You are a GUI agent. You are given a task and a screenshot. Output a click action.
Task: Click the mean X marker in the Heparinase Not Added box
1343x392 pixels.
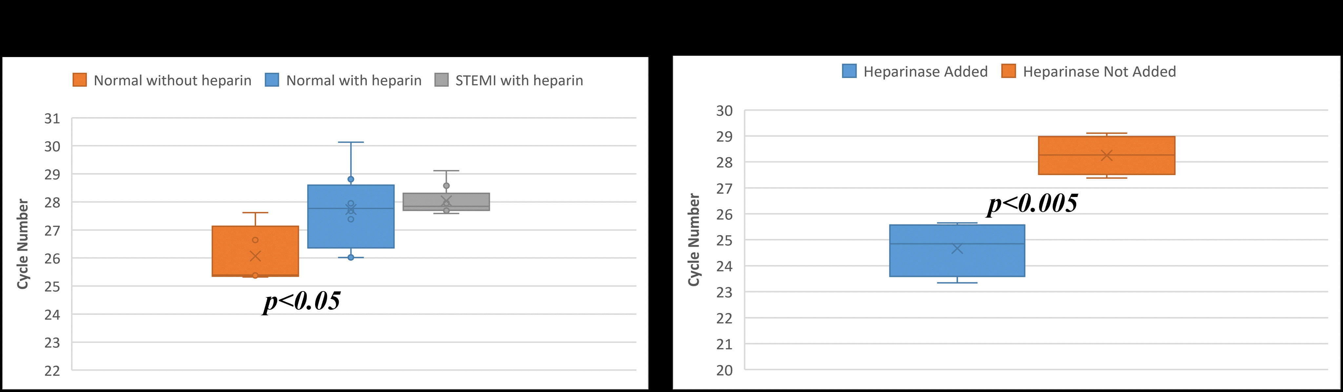[1106, 155]
